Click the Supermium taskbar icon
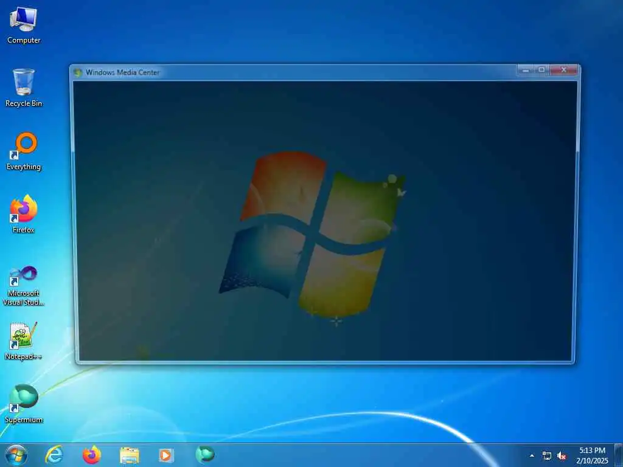Viewport: 623px width, 467px height. pyautogui.click(x=205, y=455)
